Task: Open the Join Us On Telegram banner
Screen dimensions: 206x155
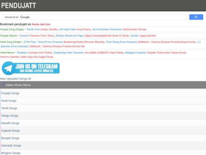Action: point(31,68)
